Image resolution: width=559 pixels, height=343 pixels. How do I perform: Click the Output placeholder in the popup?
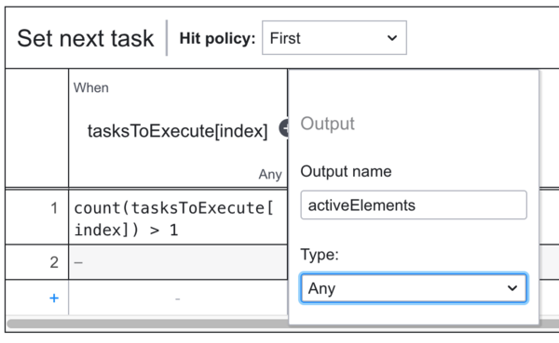pos(327,124)
